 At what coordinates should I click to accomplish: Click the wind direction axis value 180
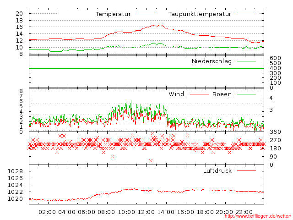(x=275, y=148)
